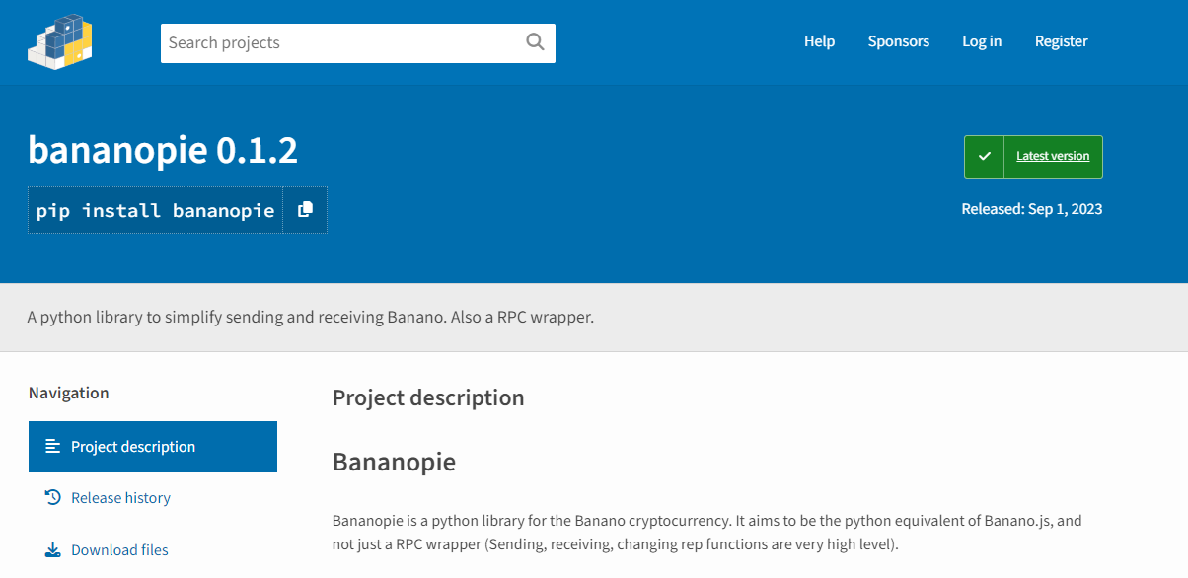This screenshot has height=578, width=1188.
Task: Click the Latest version link
Action: click(1053, 156)
